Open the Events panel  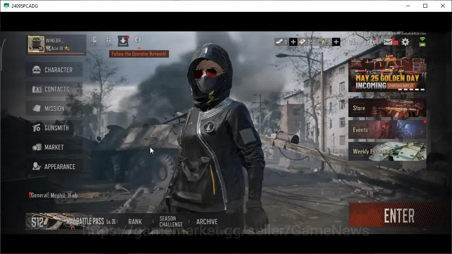387,130
